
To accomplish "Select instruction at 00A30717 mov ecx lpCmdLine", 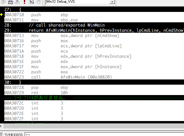I will click(94, 46).
